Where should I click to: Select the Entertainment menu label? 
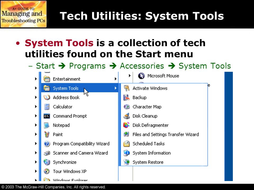coord(67,79)
